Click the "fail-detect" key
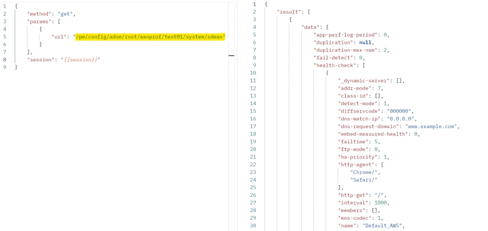Screen dimensions: 488x231 click(335, 58)
